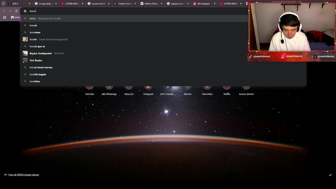Open the ROJA bookmark

pos(16,17)
